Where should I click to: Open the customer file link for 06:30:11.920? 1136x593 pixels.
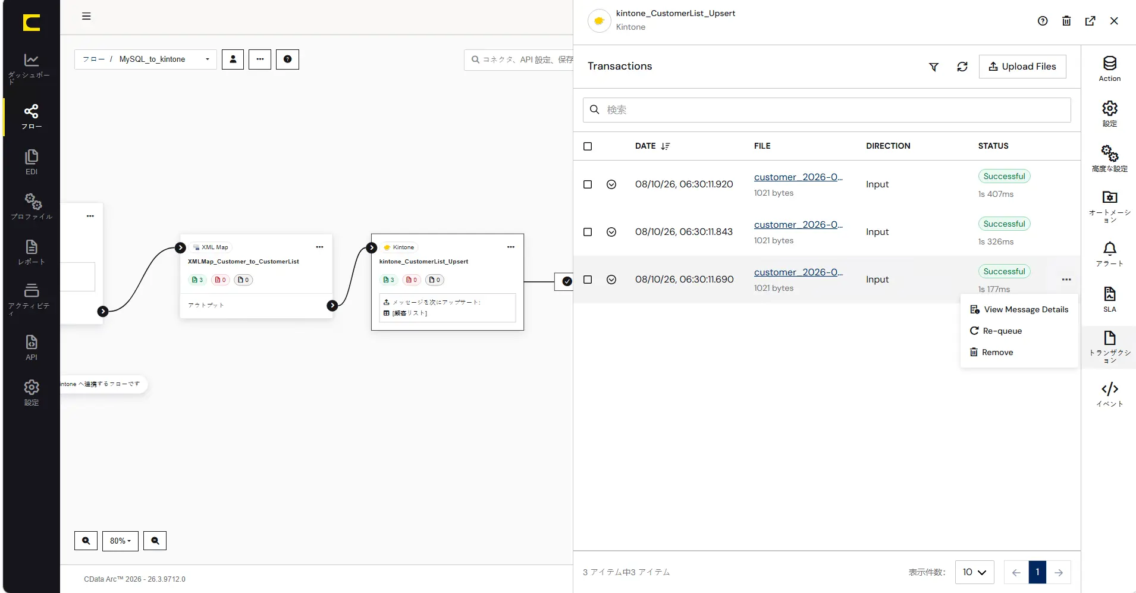(x=798, y=177)
